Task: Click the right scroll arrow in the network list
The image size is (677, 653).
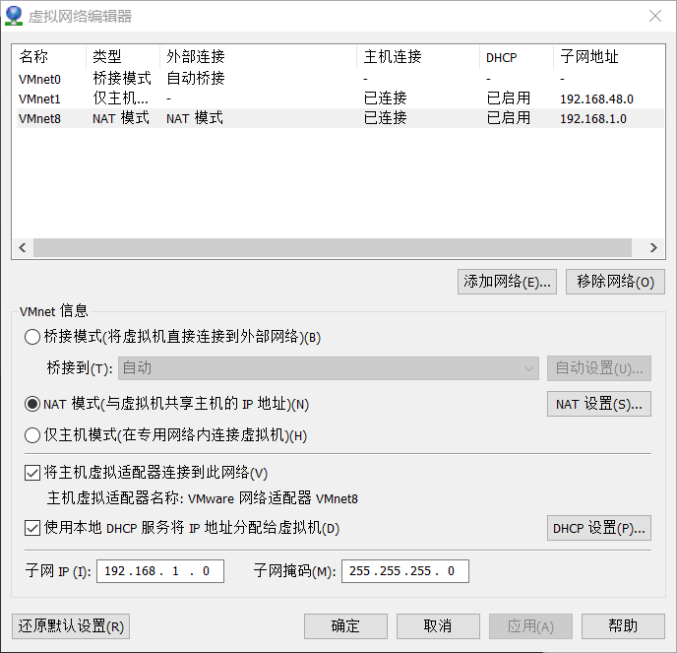Action: 653,247
